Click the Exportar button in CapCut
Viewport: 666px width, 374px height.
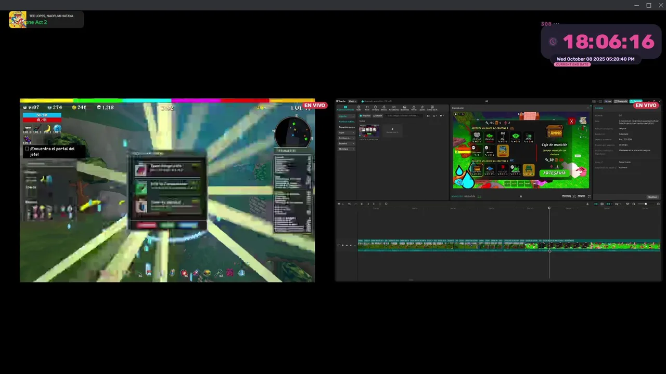636,101
